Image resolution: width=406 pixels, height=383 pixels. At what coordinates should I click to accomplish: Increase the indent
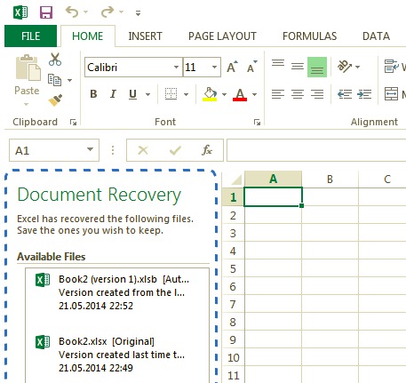click(x=364, y=94)
